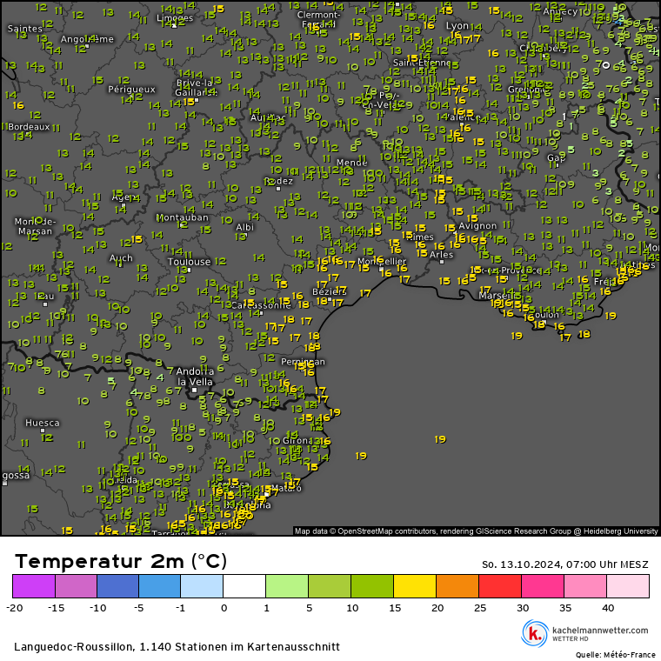The height and width of the screenshot is (661, 661).
Task: Click the Carcassonne city label
Action: pyautogui.click(x=261, y=305)
